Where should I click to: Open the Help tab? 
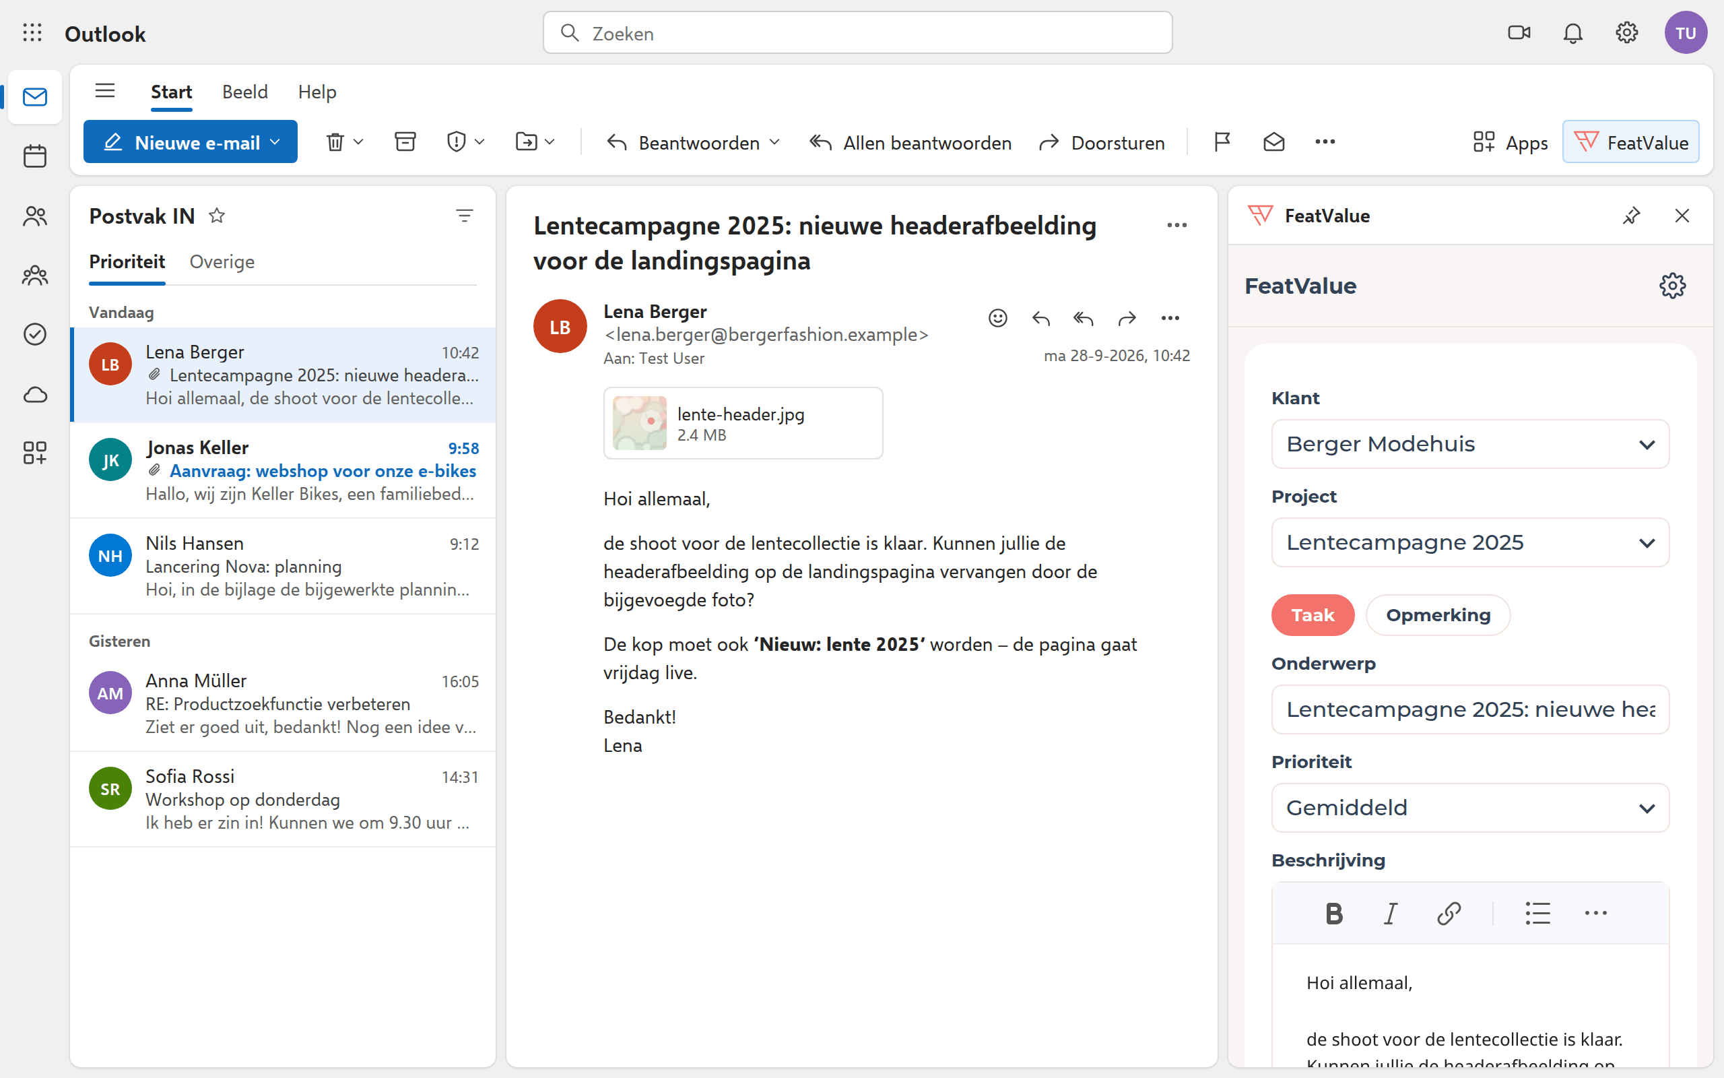[317, 92]
